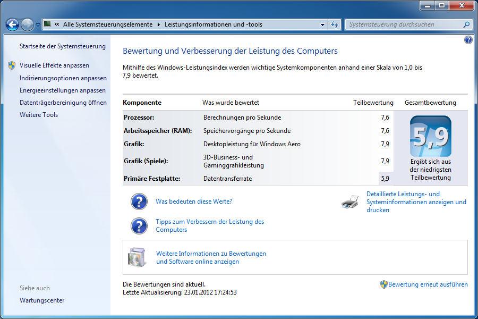Screen dimensions: 478x319
Task: Open 'Startseite der Systemsteuerung'
Action: [63, 46]
